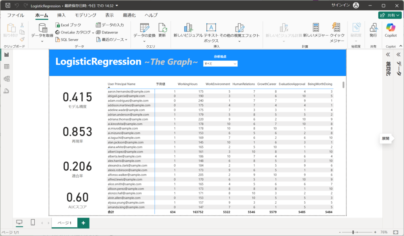This screenshot has width=404, height=236.
Task: Click the redo arrow in title bar
Action: tap(26, 6)
